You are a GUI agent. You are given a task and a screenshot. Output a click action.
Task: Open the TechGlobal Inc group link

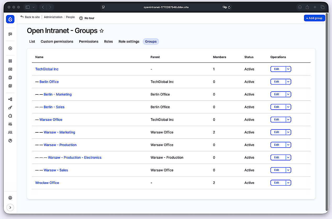[x=47, y=69]
